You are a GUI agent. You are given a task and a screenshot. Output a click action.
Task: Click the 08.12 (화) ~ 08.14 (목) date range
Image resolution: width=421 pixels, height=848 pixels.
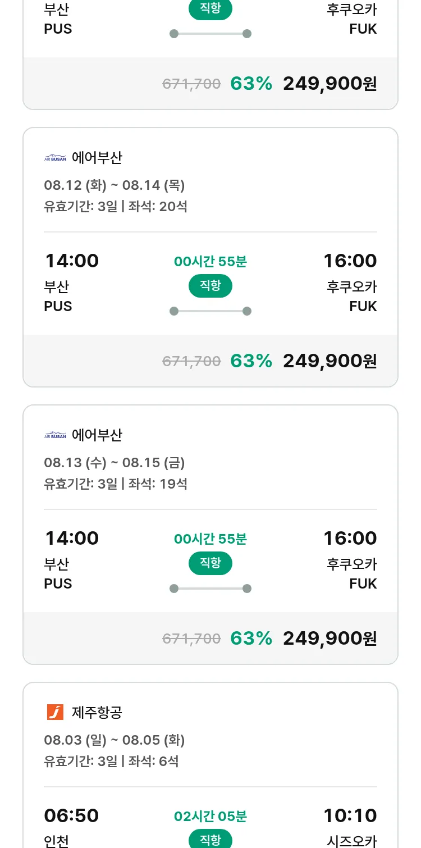115,185
